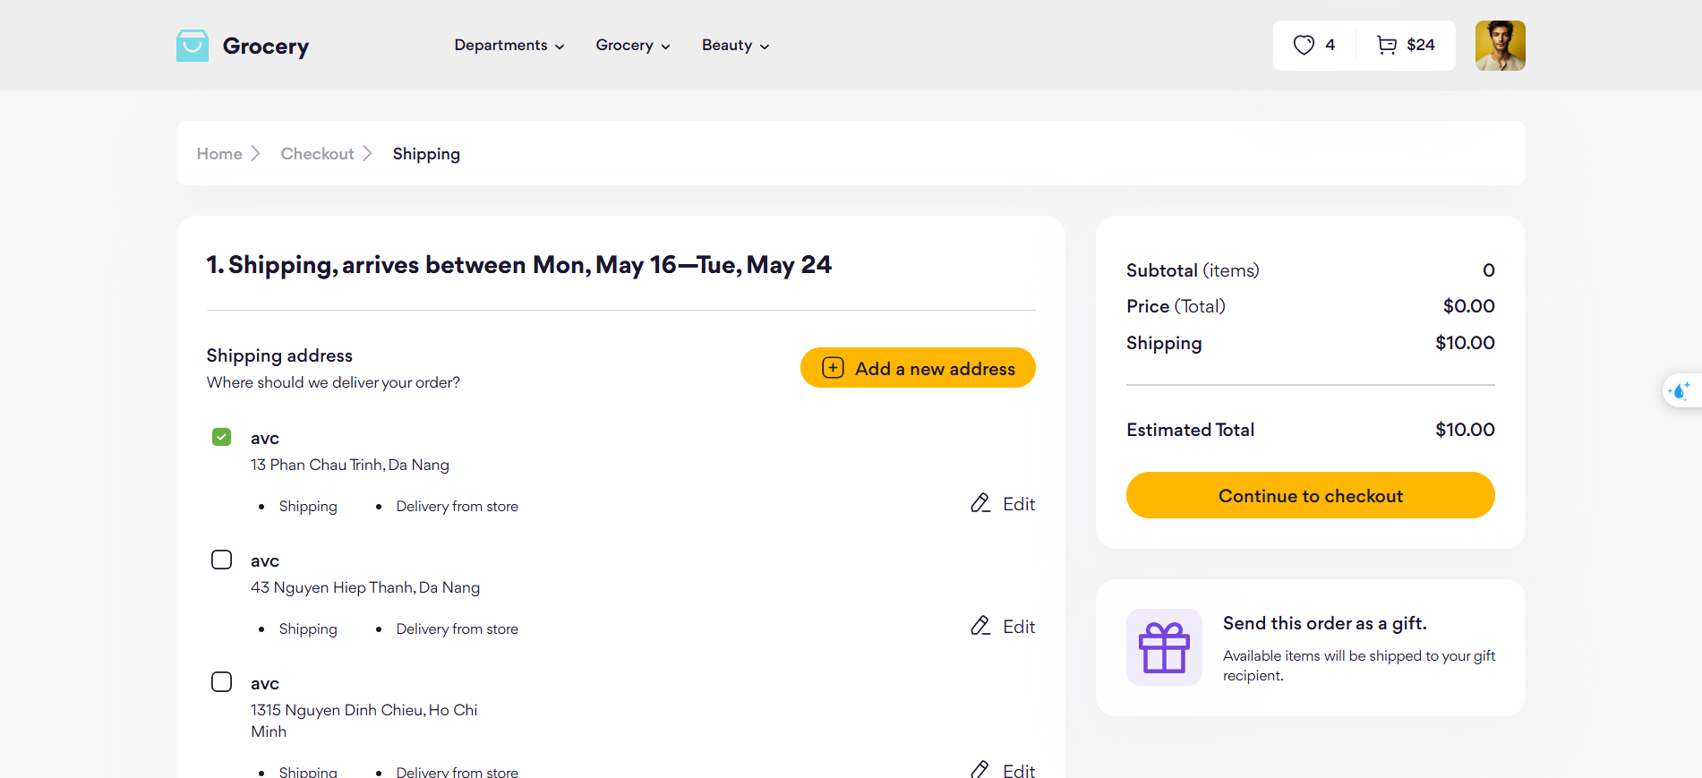The width and height of the screenshot is (1702, 778).
Task: Click the Subtotal (items) label
Action: click(x=1193, y=270)
